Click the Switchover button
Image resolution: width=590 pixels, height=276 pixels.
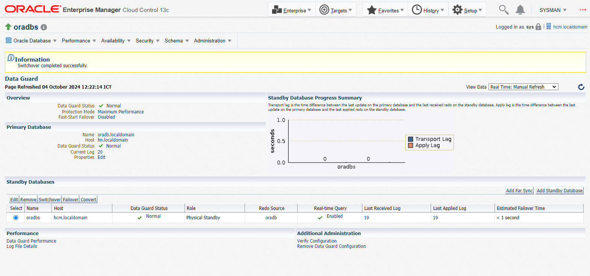click(x=50, y=200)
